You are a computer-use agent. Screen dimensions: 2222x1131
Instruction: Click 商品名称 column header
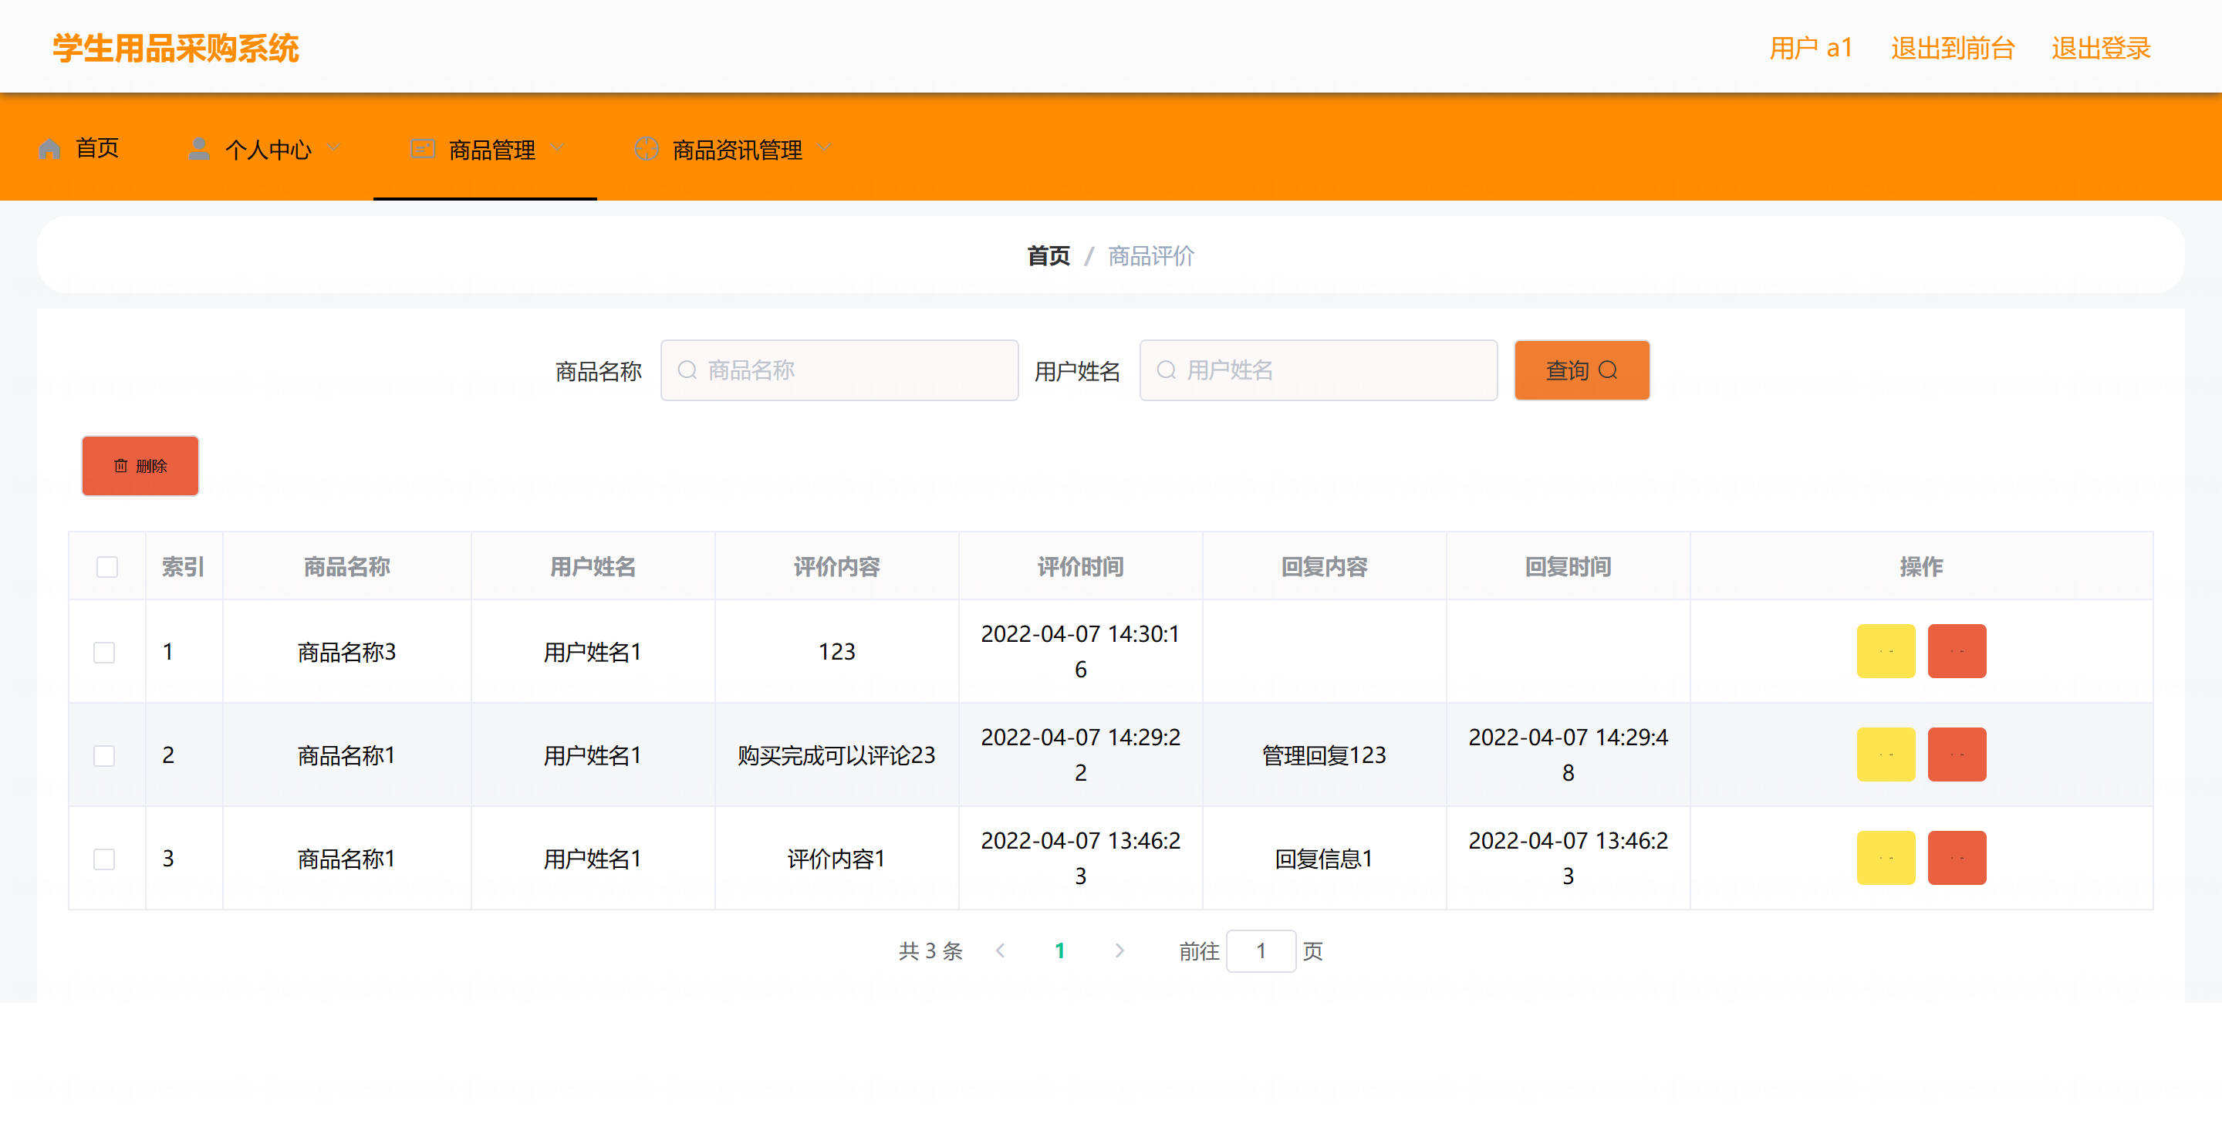tap(346, 567)
